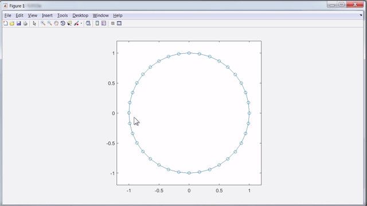This screenshot has width=367, height=206.
Task: Activate the Data Cursor tool
Action: (69, 23)
